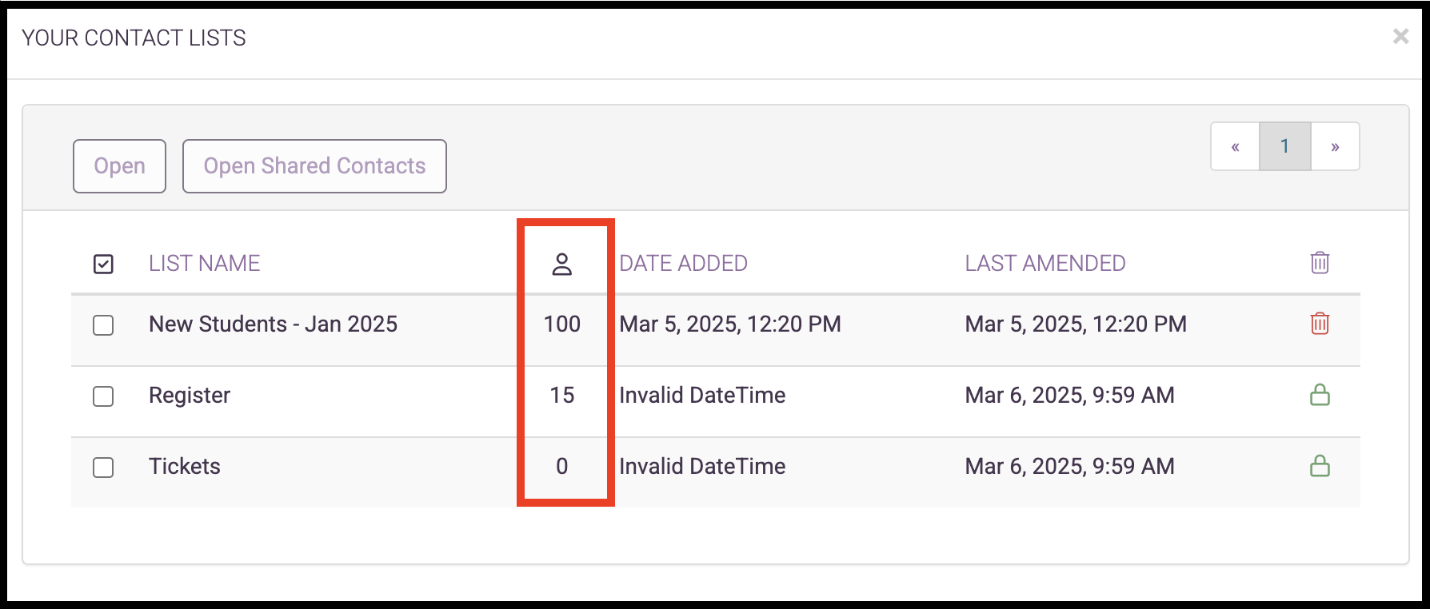Sort by the DATE ADDED column header
The width and height of the screenshot is (1430, 609).
pos(684,264)
